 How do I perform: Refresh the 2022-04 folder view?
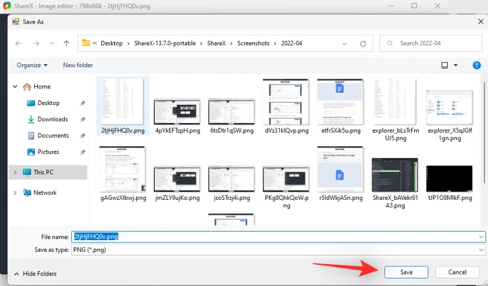tap(364, 43)
